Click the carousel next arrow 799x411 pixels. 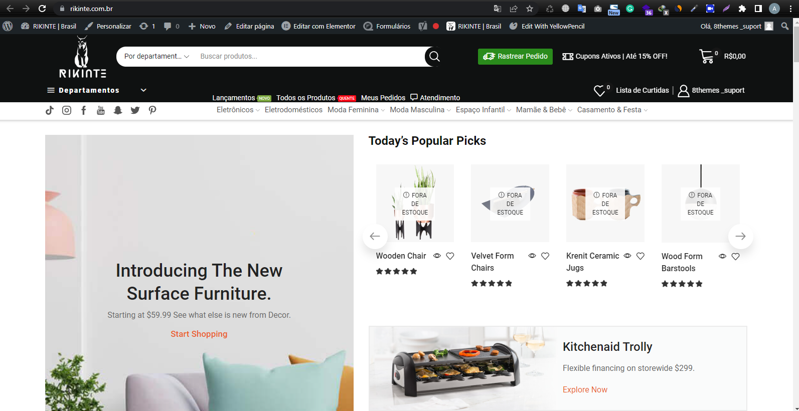click(740, 236)
